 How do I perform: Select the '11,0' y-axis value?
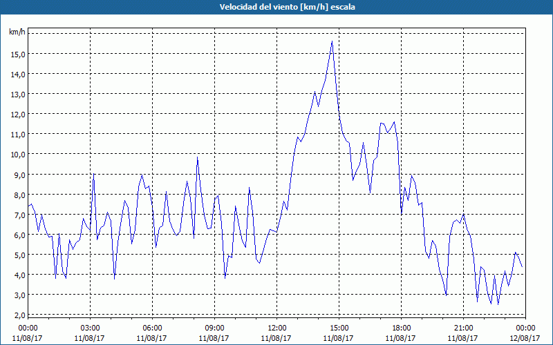19,135
